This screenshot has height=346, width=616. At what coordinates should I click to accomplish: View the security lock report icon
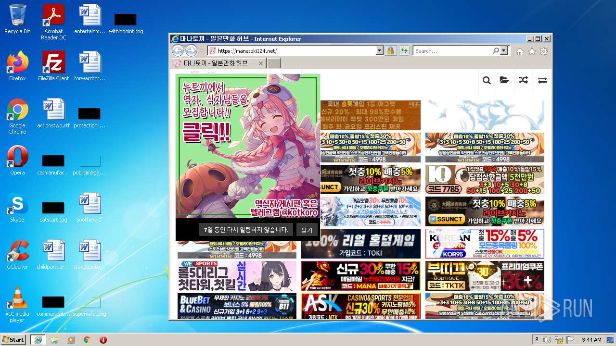[x=390, y=50]
